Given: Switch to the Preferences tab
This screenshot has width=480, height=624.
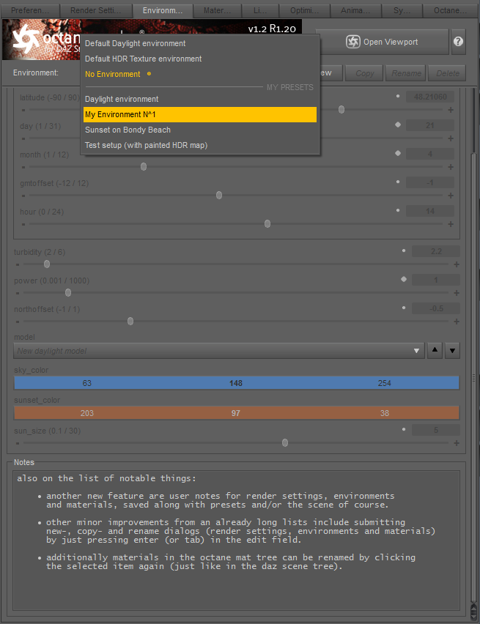Looking at the screenshot, I should (x=30, y=10).
